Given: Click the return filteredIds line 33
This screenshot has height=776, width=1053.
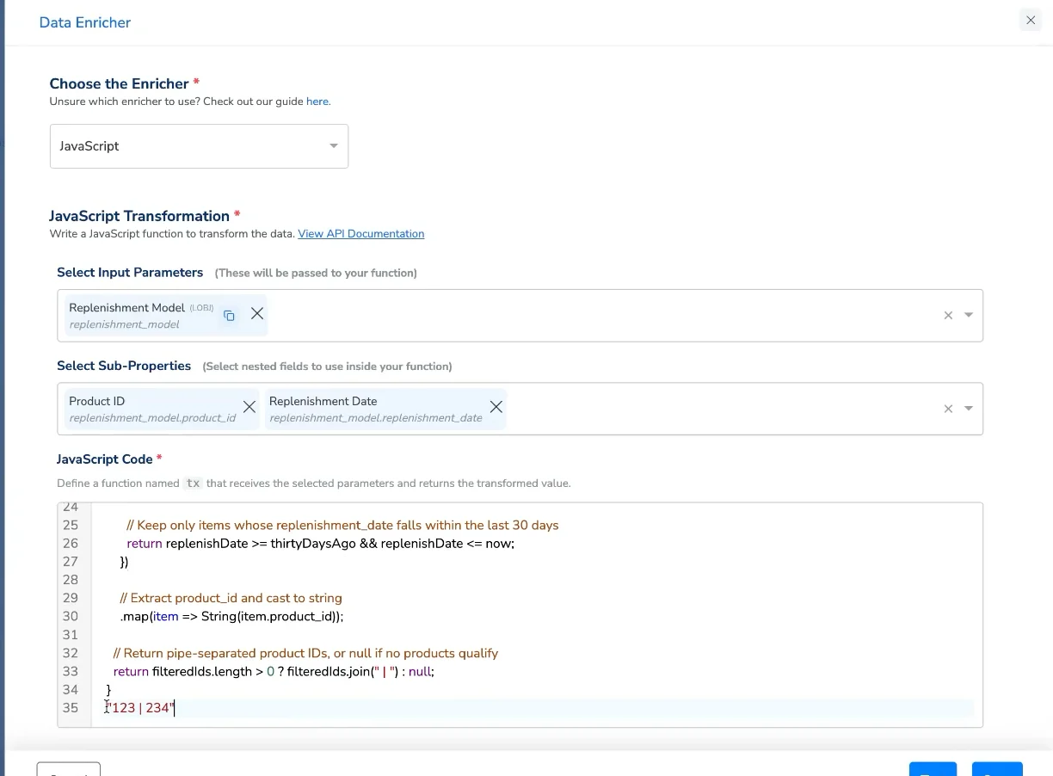Looking at the screenshot, I should point(274,672).
